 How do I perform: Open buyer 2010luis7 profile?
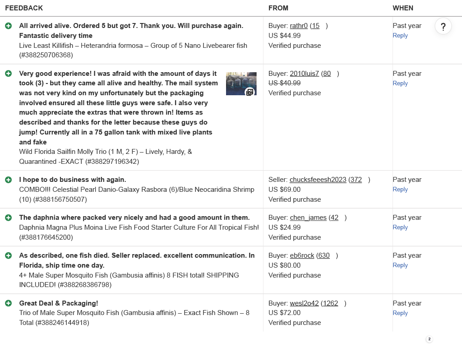(x=304, y=74)
